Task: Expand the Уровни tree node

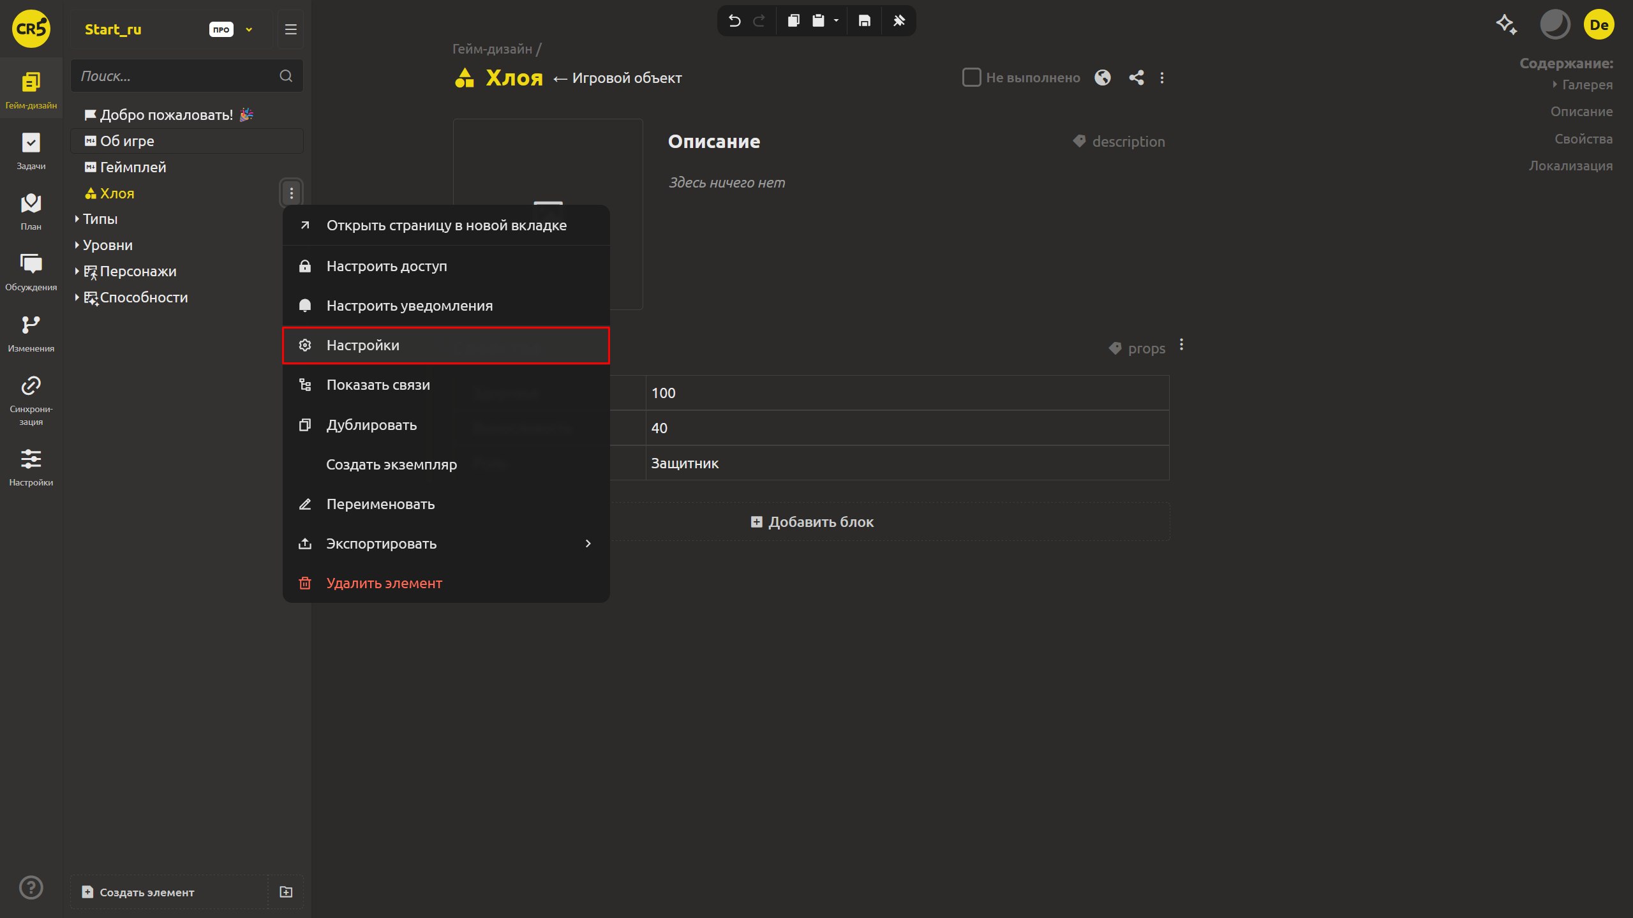Action: click(x=77, y=245)
